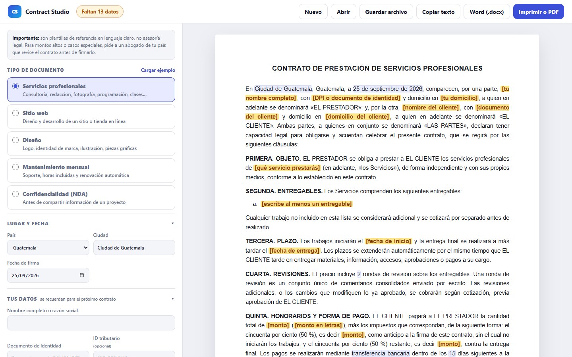Click the 25 de septiembre de 2026 date text

click(x=388, y=89)
